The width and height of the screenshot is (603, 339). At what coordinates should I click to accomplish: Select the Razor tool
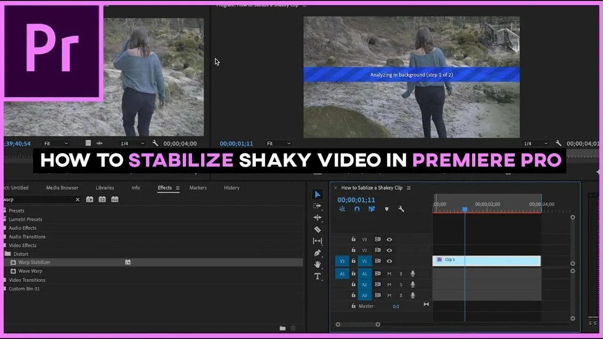click(318, 229)
